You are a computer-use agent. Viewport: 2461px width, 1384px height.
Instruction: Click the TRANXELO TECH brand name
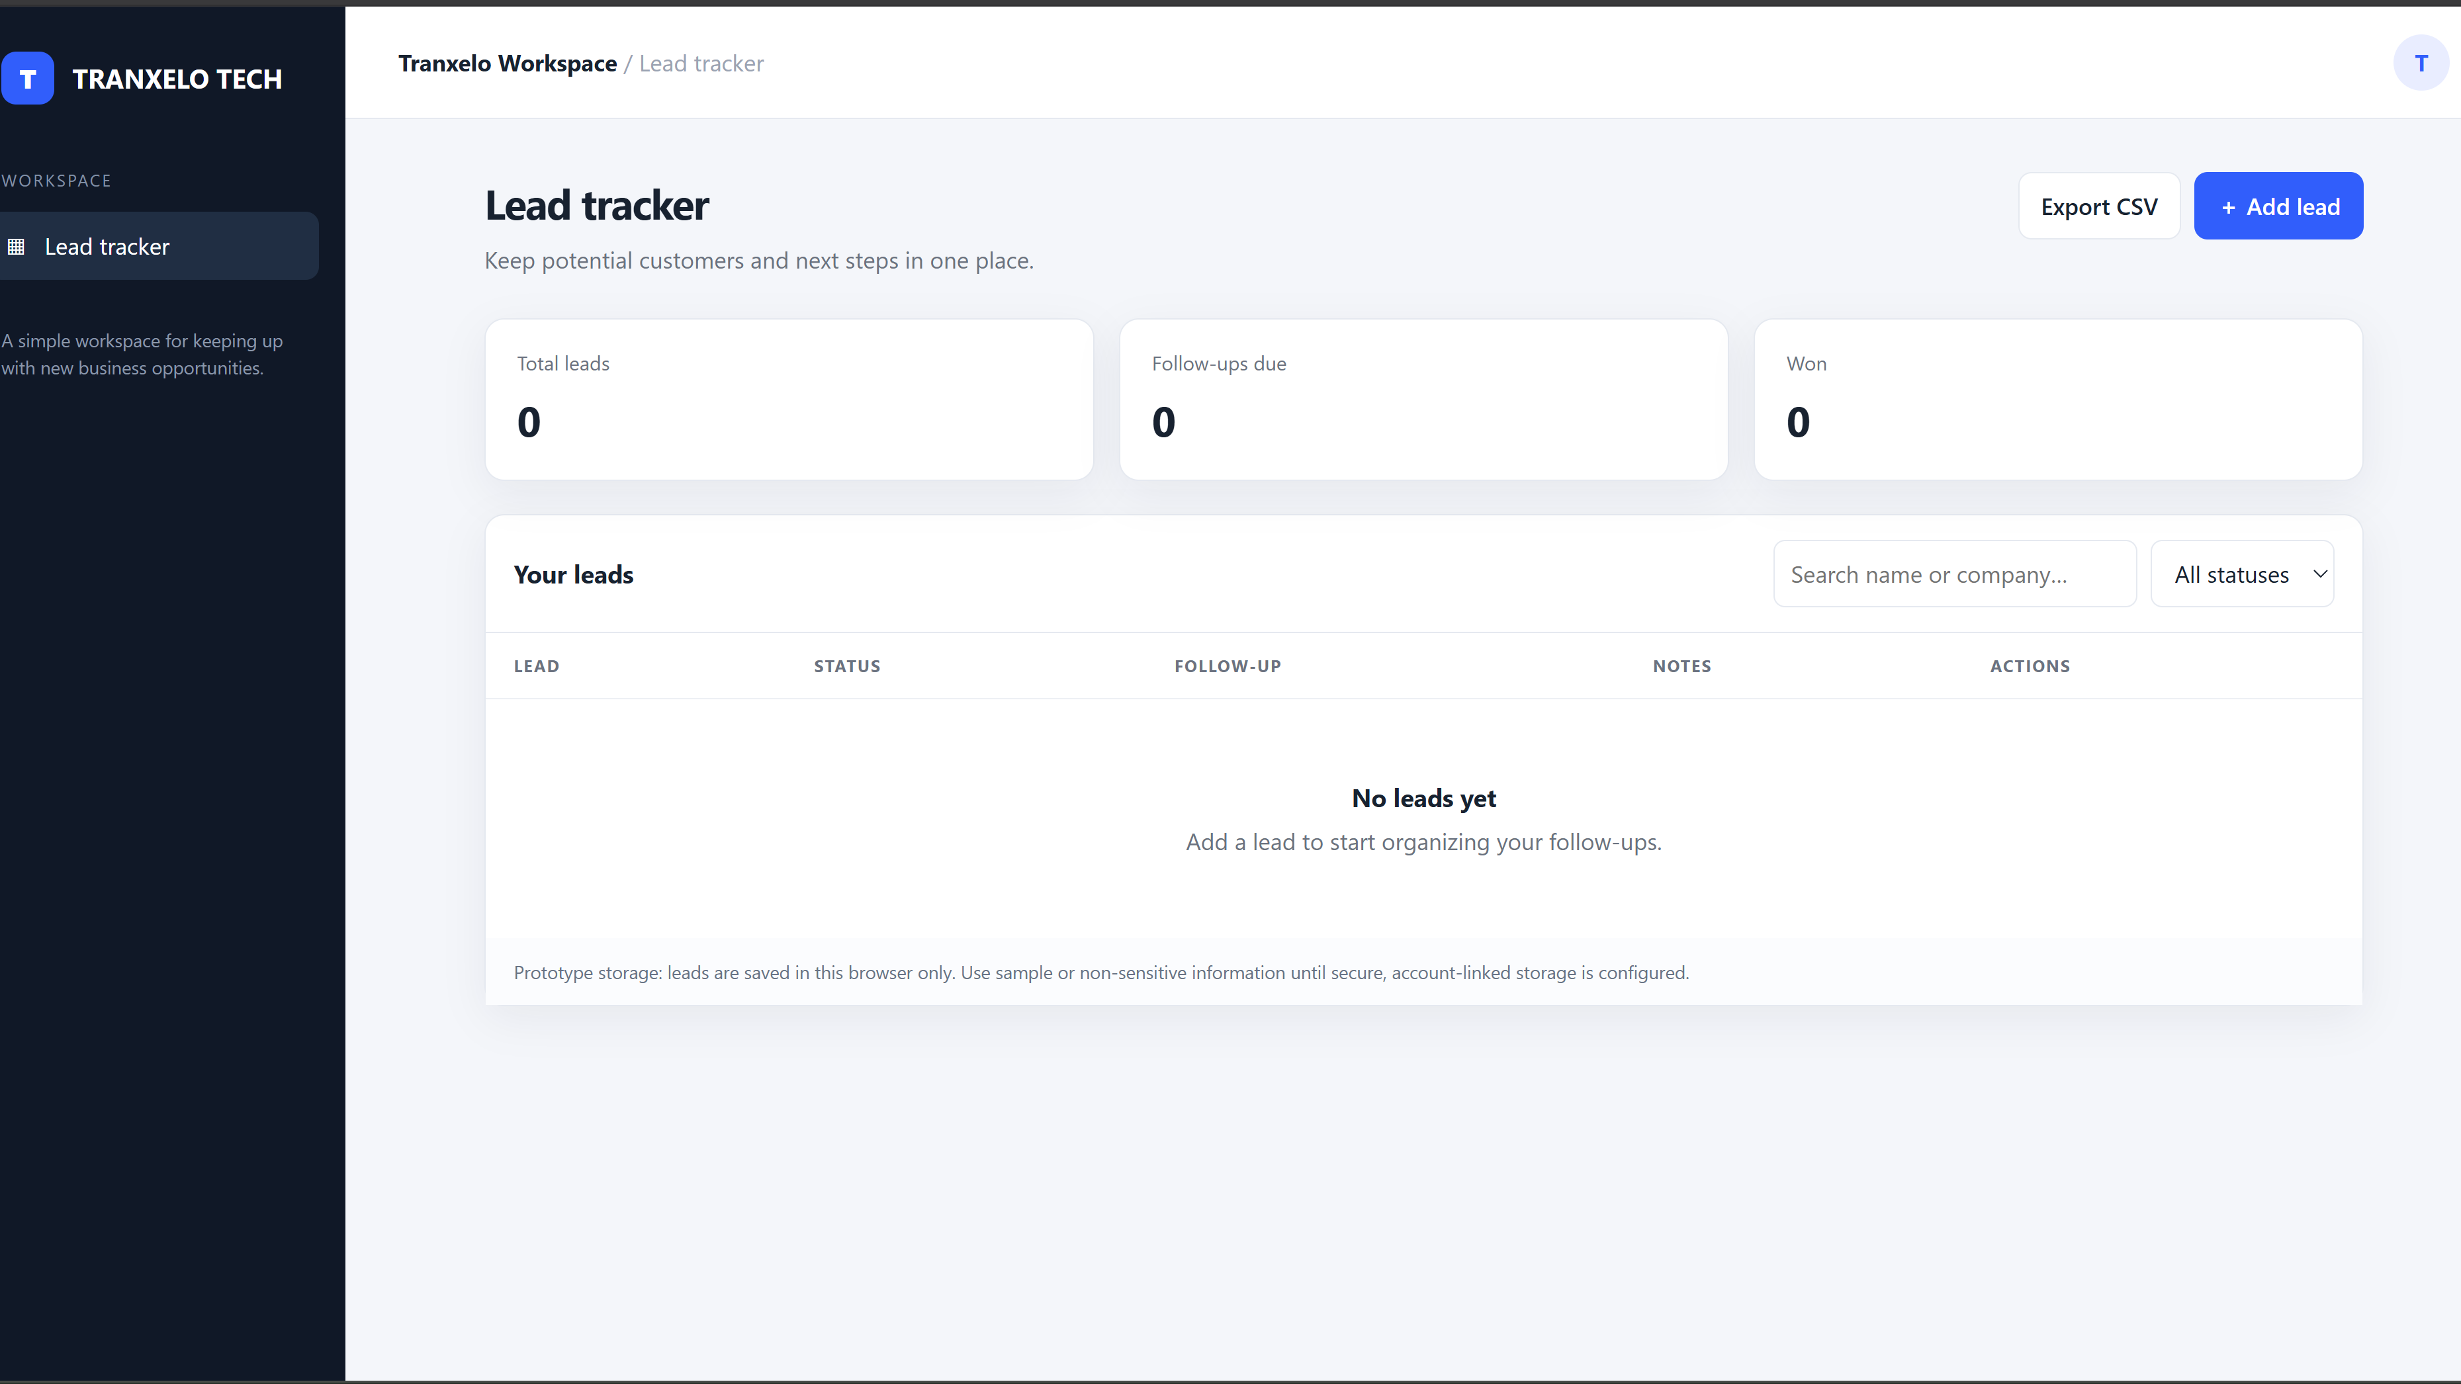pos(178,78)
